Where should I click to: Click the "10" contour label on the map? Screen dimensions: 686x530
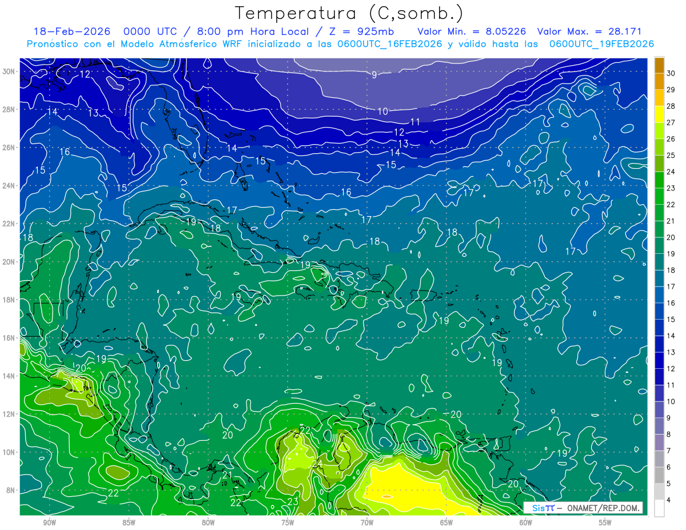point(382,111)
